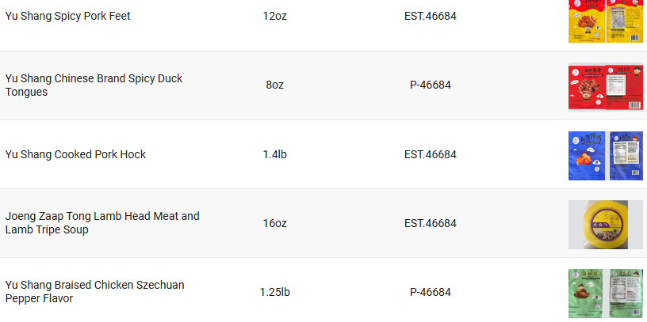Open the Spicy Duck Tongues package image
The width and height of the screenshot is (647, 322).
[x=605, y=86]
